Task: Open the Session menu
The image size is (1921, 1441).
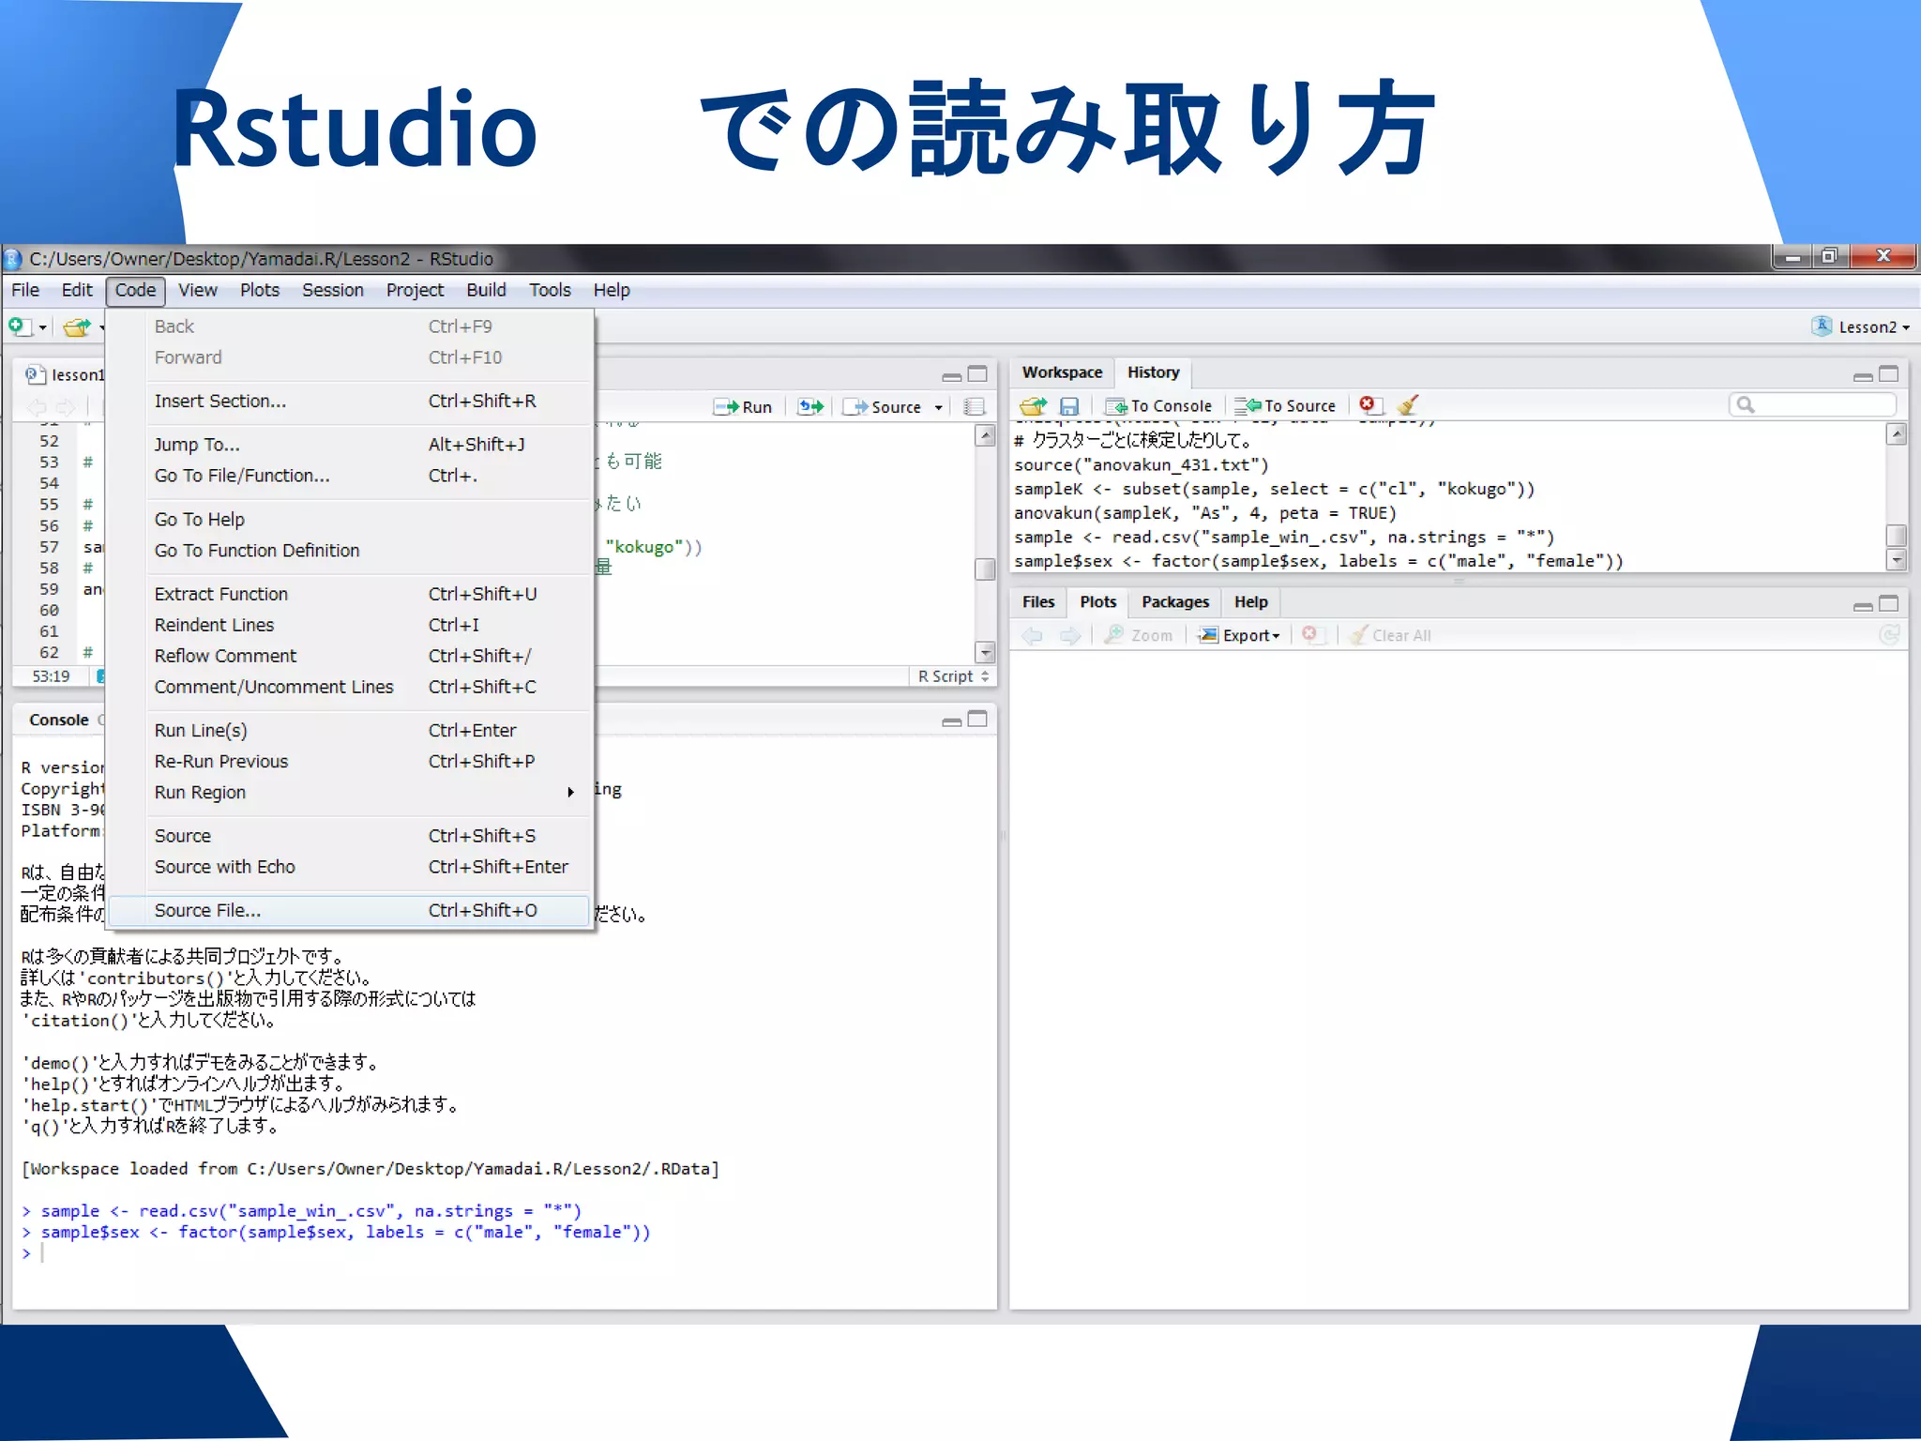Action: coord(333,291)
